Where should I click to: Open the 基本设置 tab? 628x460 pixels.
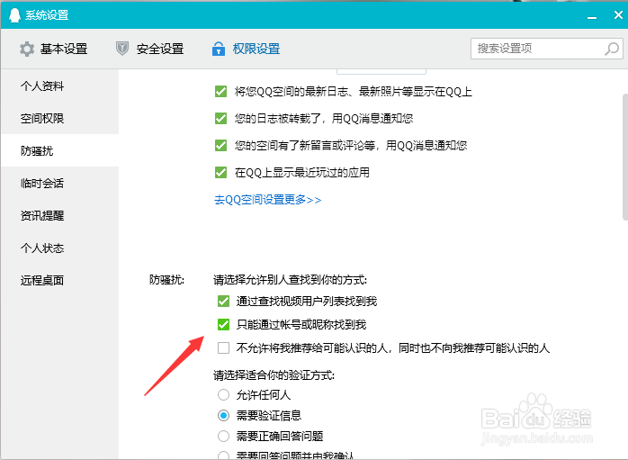(54, 49)
